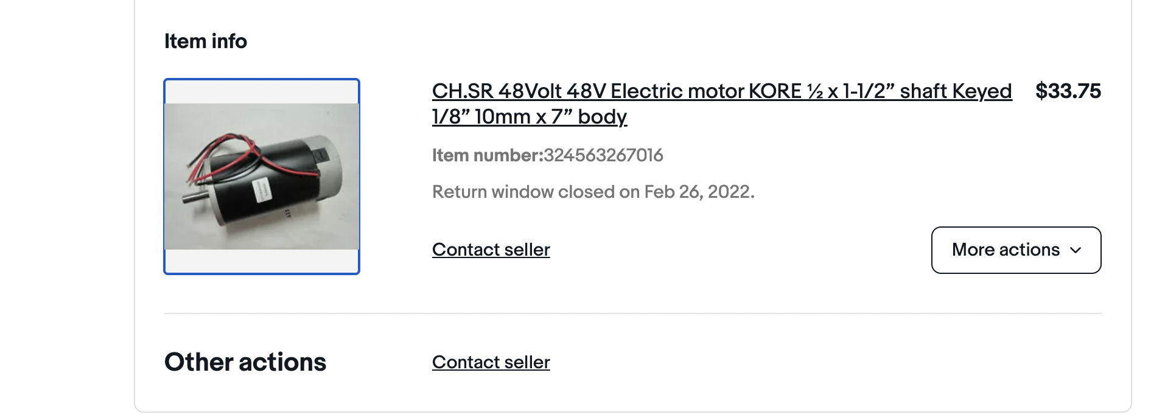
Task: Click the word KORE in the listing title
Action: pos(774,91)
